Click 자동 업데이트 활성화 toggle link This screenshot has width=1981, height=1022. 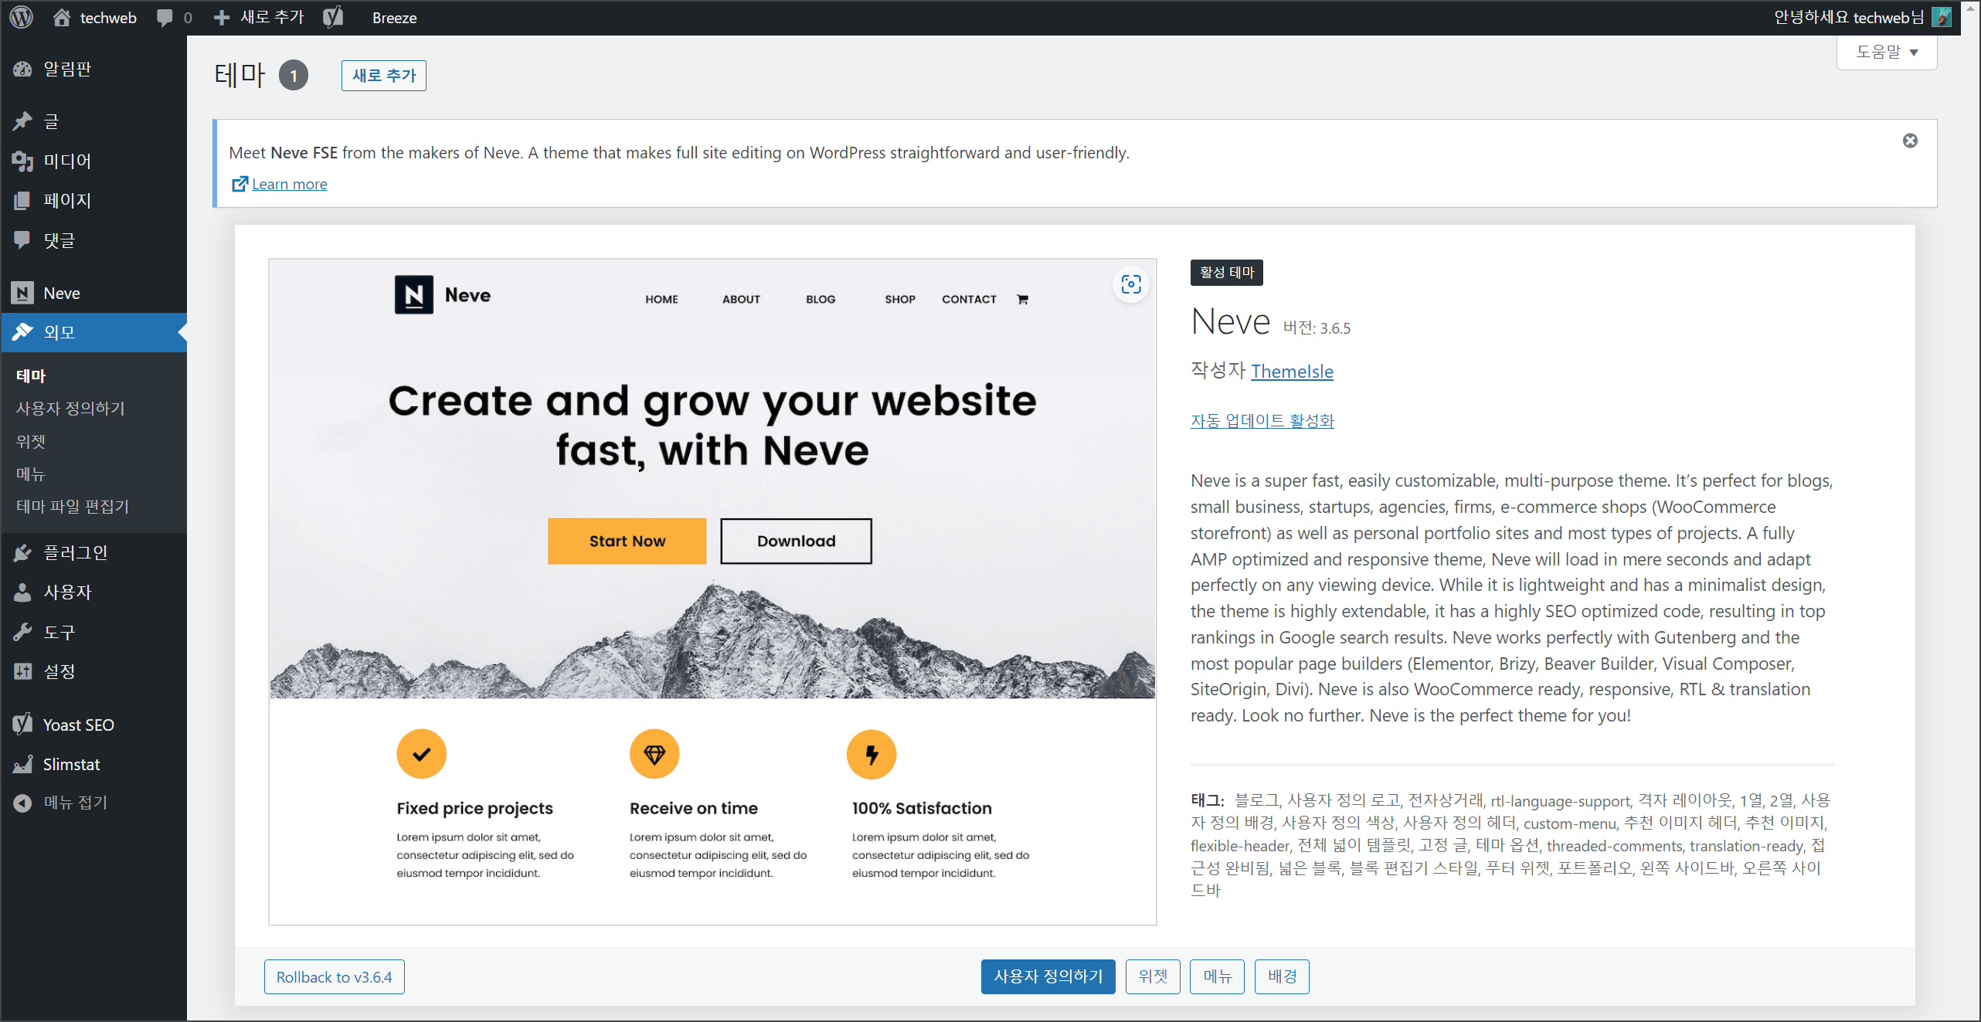tap(1262, 419)
